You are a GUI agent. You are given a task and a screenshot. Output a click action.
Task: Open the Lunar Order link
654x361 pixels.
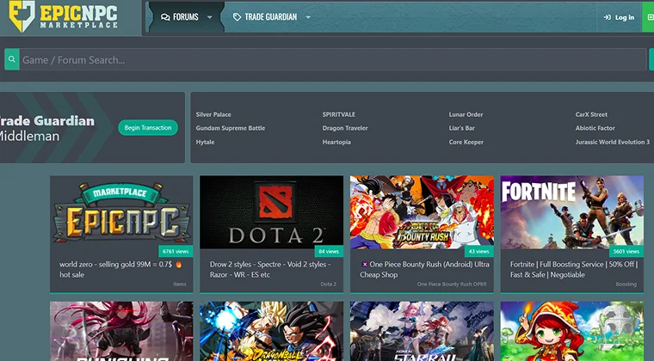(466, 114)
